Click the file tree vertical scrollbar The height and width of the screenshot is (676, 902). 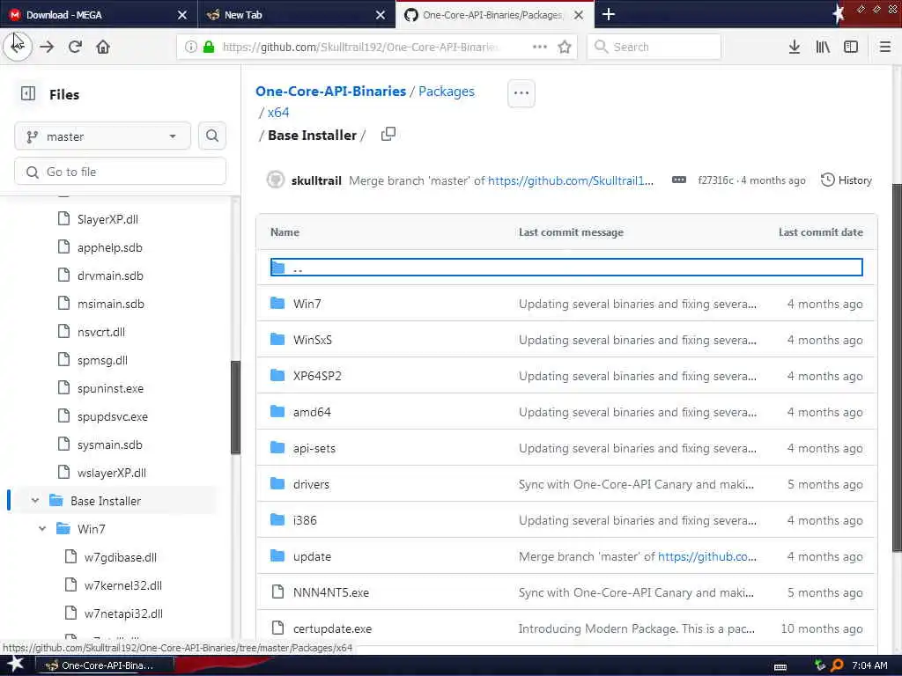click(235, 408)
